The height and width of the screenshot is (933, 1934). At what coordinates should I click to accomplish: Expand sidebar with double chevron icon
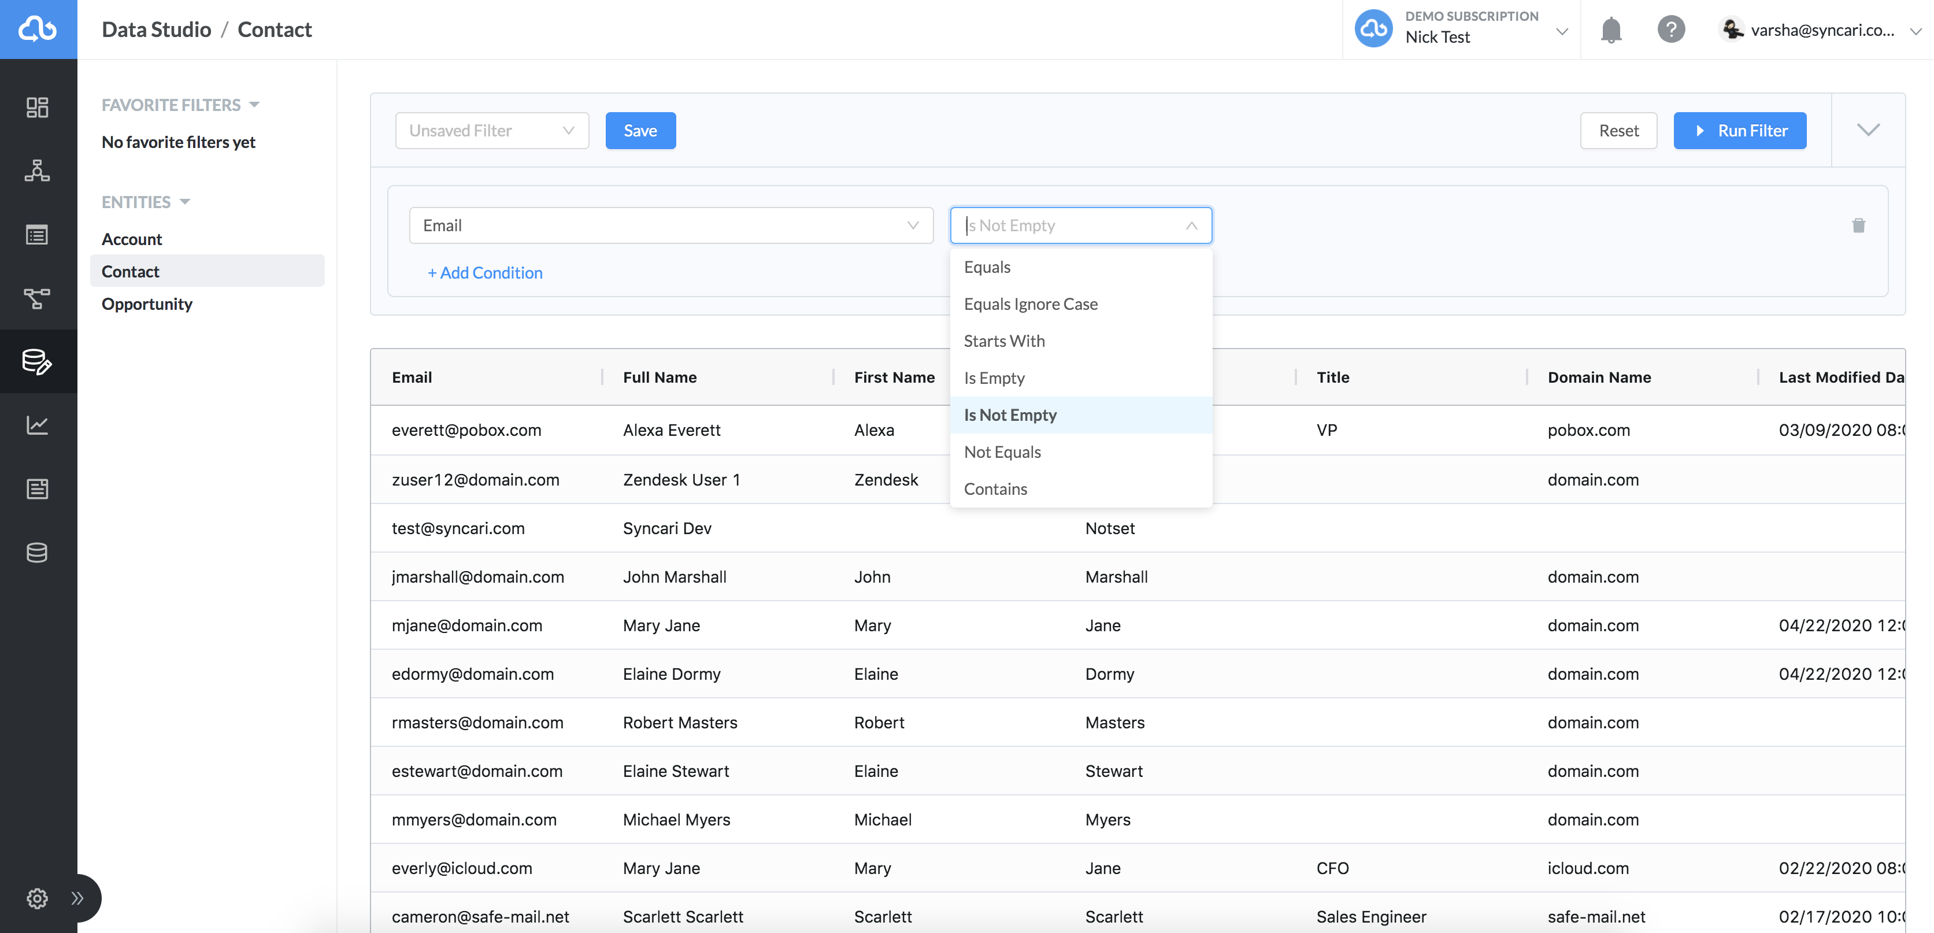(77, 898)
